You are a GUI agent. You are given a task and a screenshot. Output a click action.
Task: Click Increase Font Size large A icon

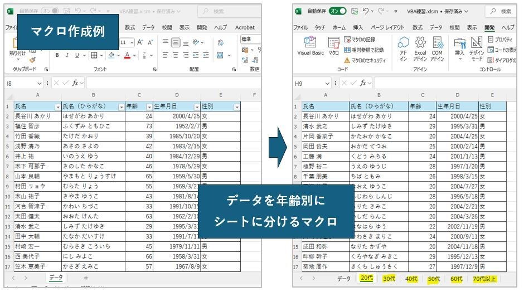click(140, 42)
